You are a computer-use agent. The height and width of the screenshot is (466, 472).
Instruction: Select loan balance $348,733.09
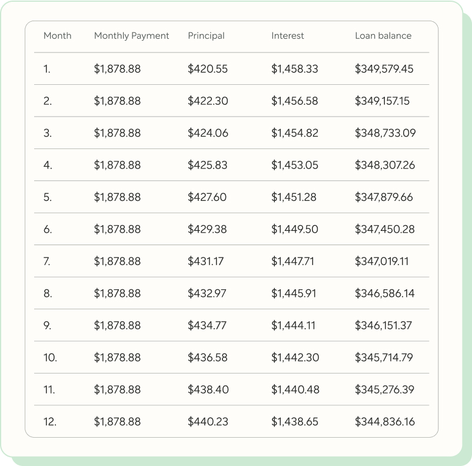[x=385, y=133]
